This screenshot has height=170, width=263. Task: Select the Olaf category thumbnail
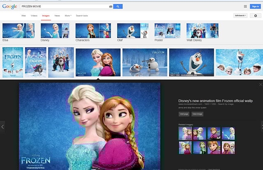132,31
